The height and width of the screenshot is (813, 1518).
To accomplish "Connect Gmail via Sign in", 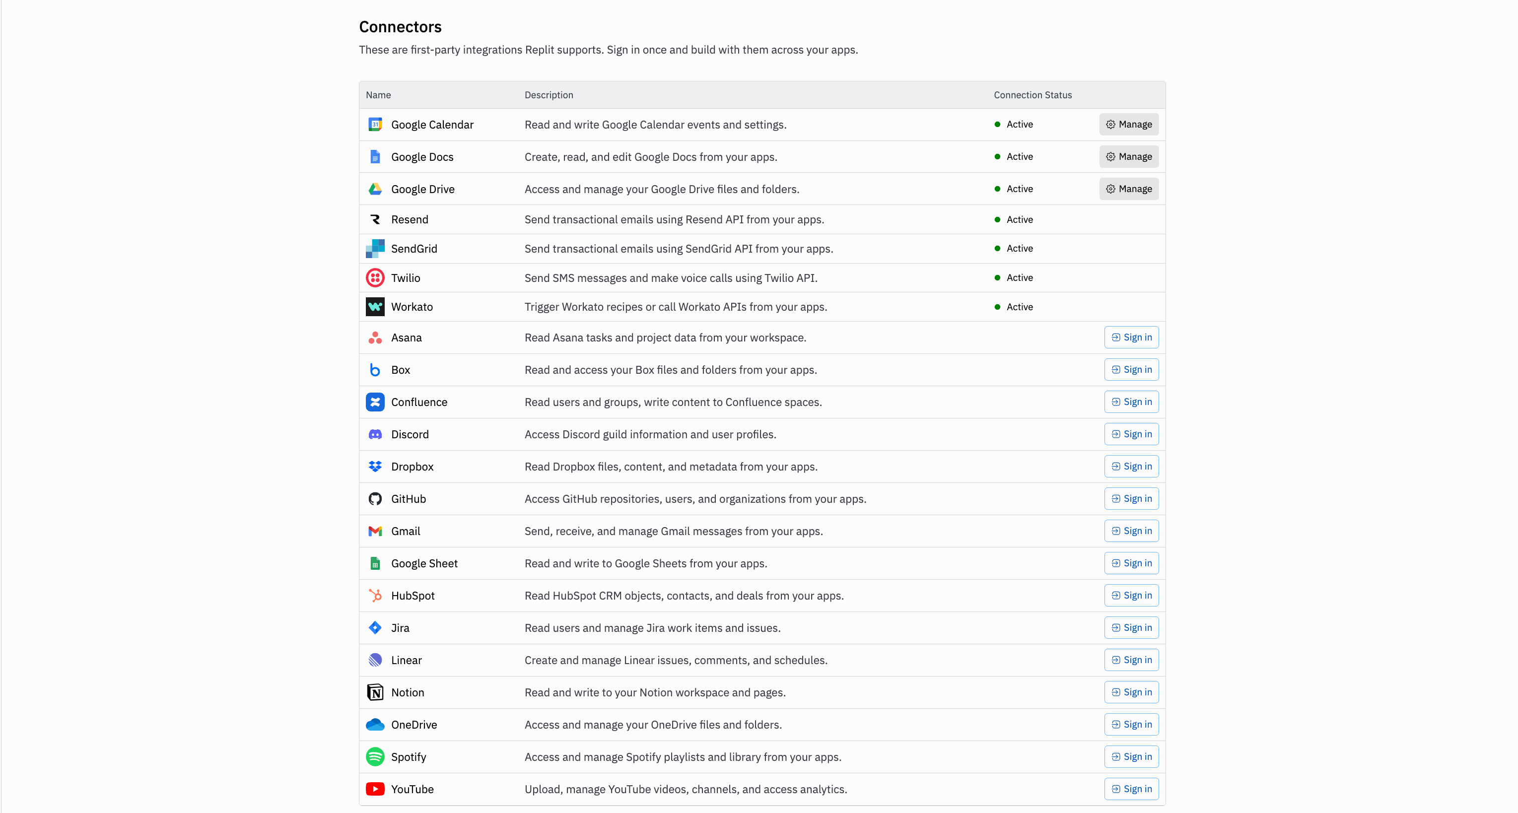I will 1131,531.
